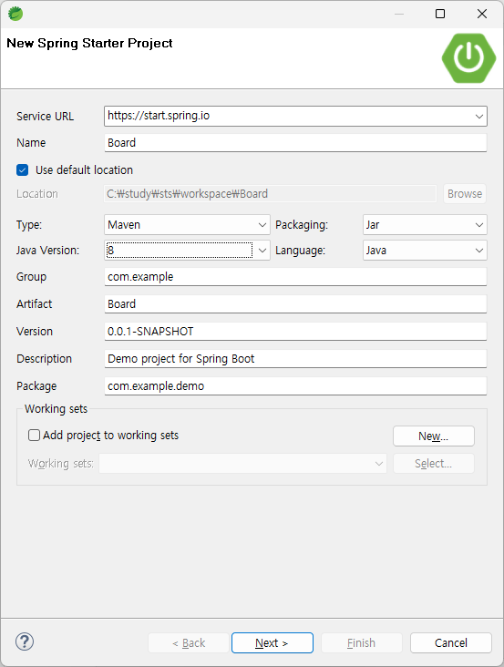Screen dimensions: 504x667
Task: Expand the disabled Working sets combo box
Action: point(242,463)
